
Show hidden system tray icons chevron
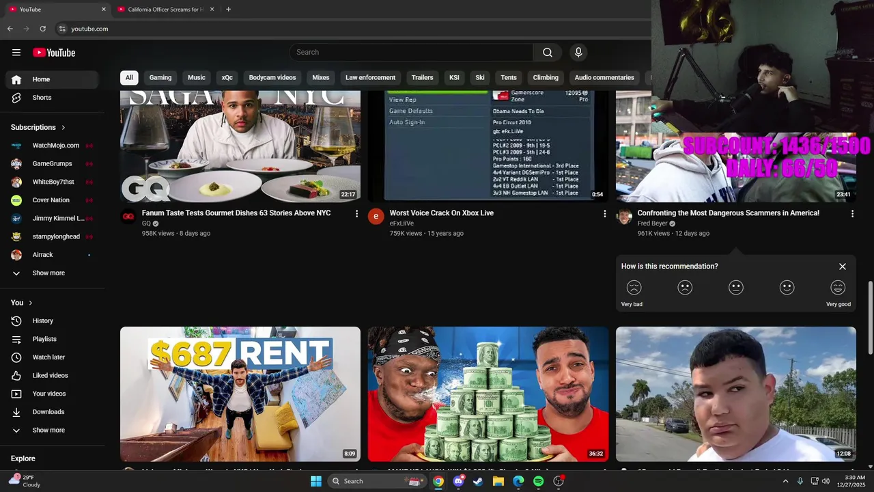pos(785,481)
